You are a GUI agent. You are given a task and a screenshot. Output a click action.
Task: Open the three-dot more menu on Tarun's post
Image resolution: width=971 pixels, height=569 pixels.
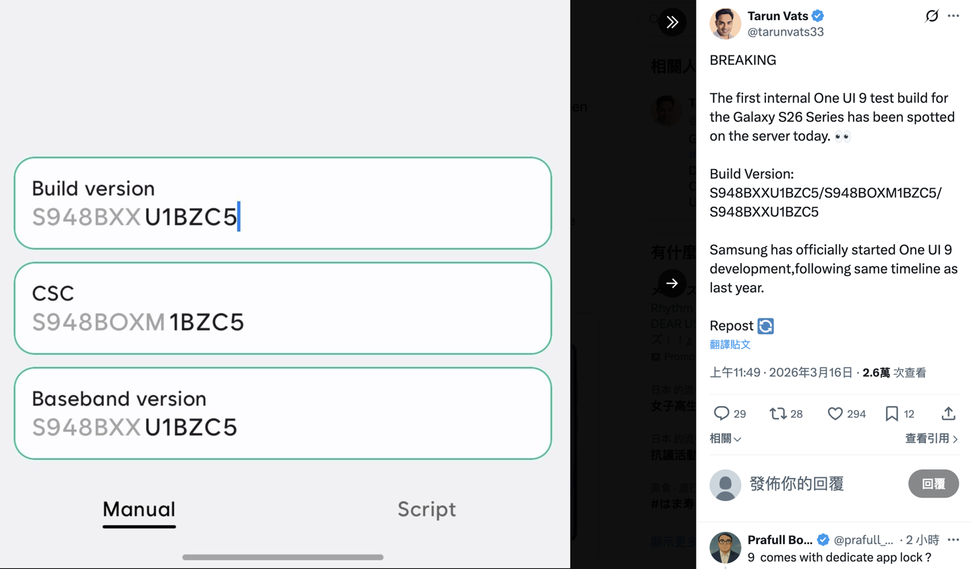coord(953,15)
